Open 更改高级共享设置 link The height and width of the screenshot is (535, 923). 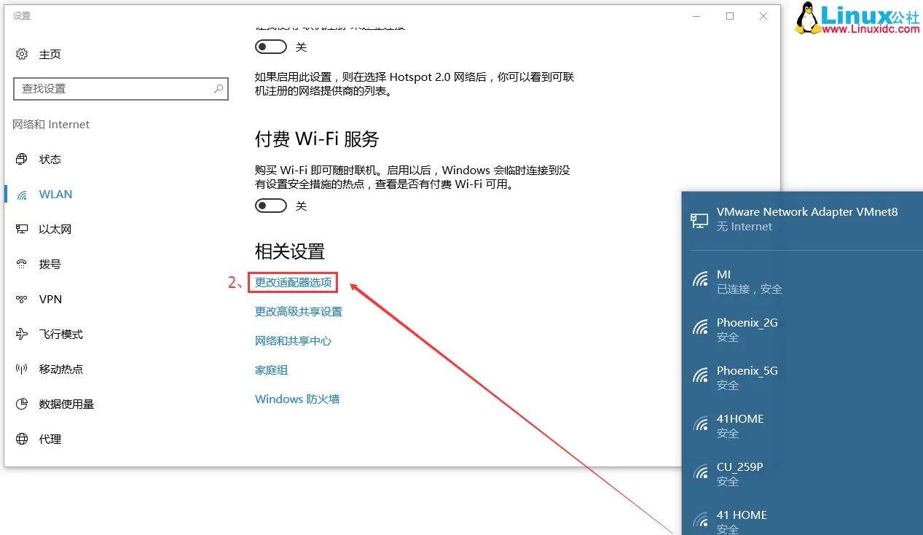click(x=296, y=311)
